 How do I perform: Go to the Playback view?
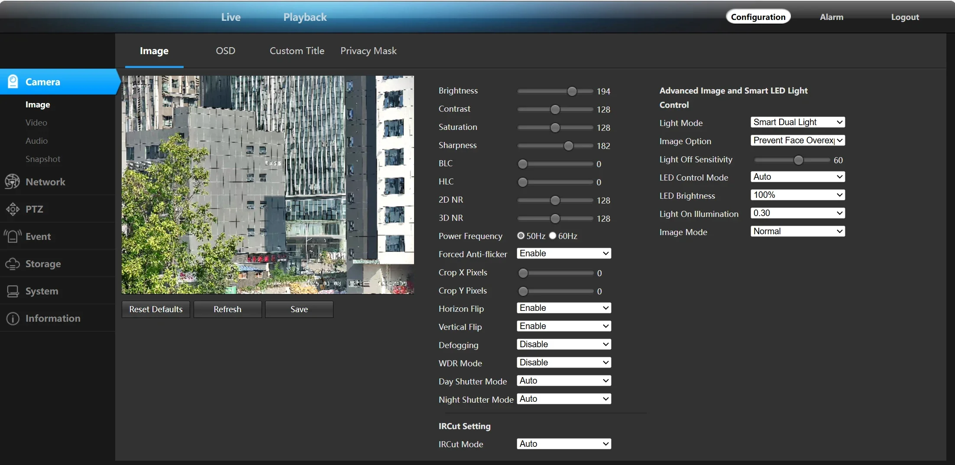[x=305, y=17]
